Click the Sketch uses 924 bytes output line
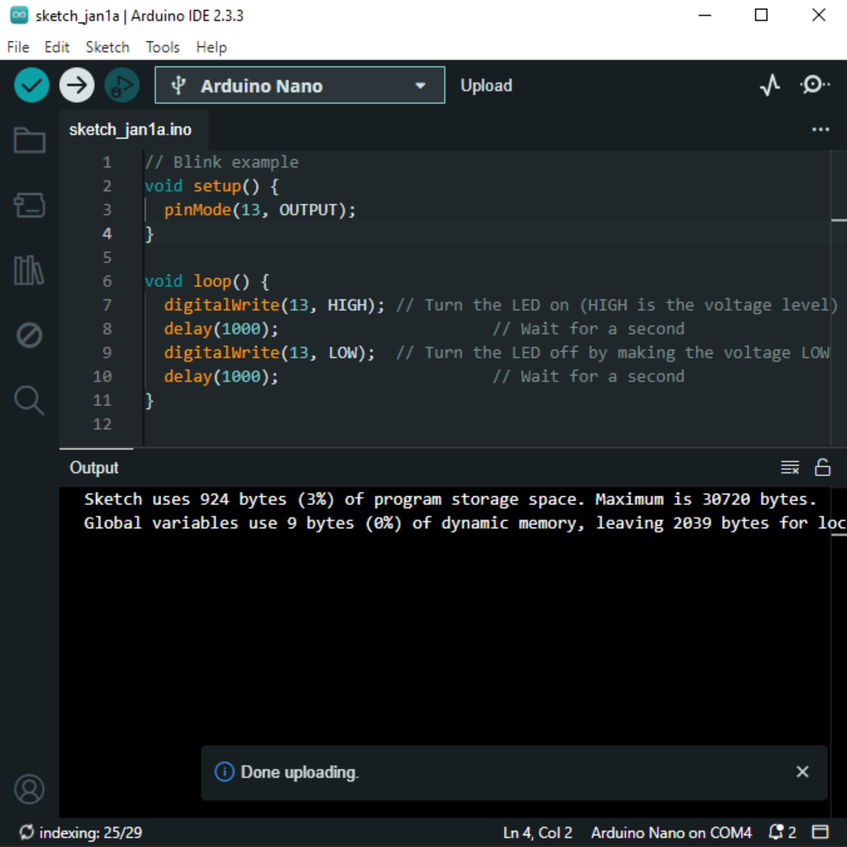Screen dimensions: 847x847 [450, 499]
